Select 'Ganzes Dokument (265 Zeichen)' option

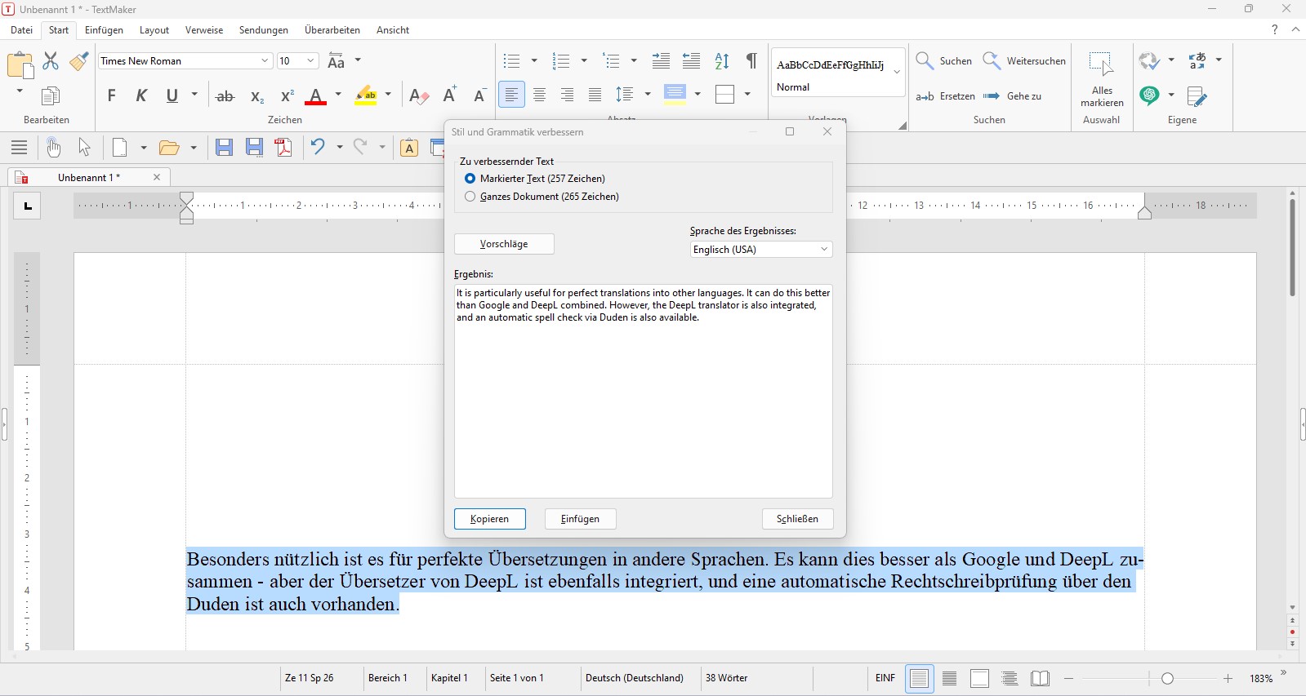[x=470, y=197]
